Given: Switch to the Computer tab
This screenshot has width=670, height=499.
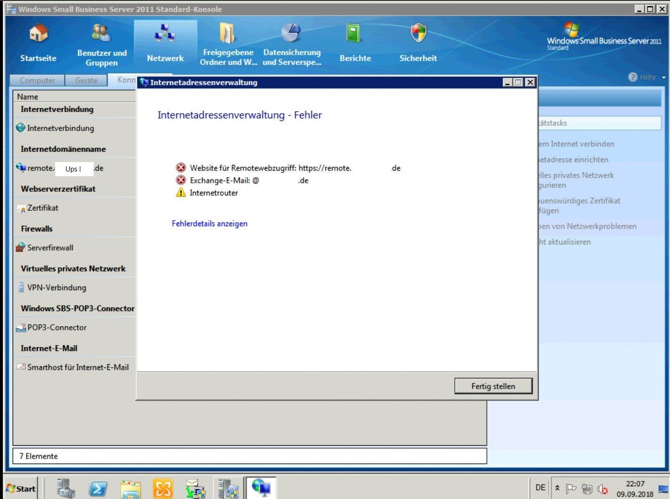Looking at the screenshot, I should (37, 80).
